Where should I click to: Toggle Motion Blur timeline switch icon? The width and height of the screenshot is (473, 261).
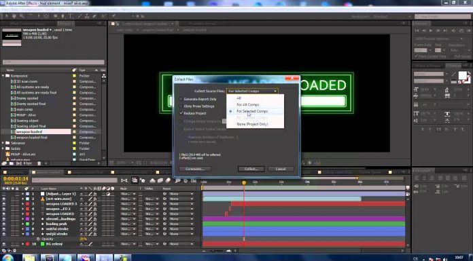168,180
